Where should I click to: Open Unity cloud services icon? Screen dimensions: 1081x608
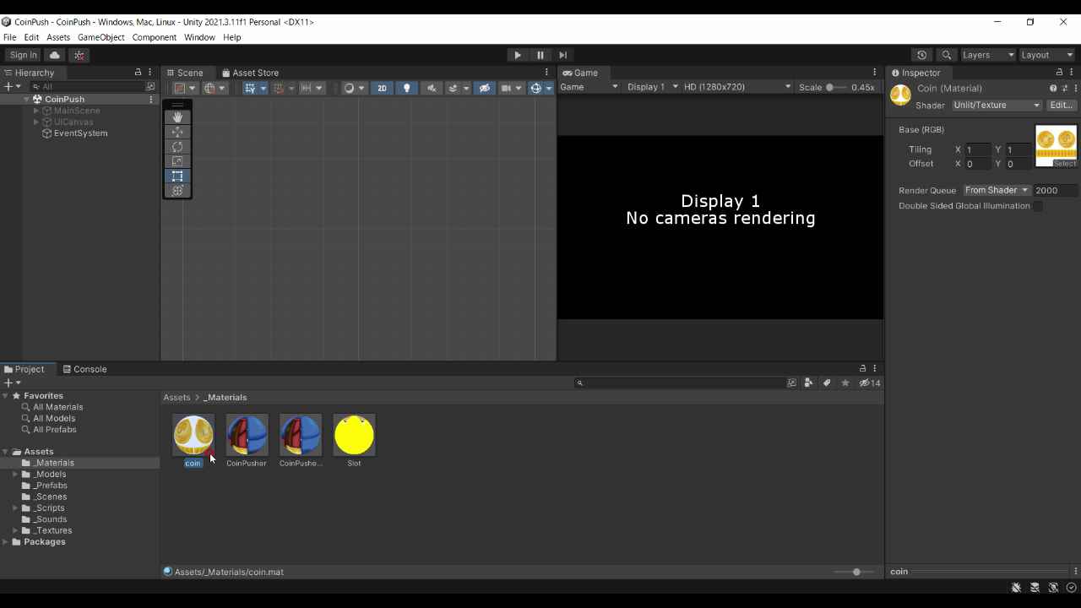55,55
